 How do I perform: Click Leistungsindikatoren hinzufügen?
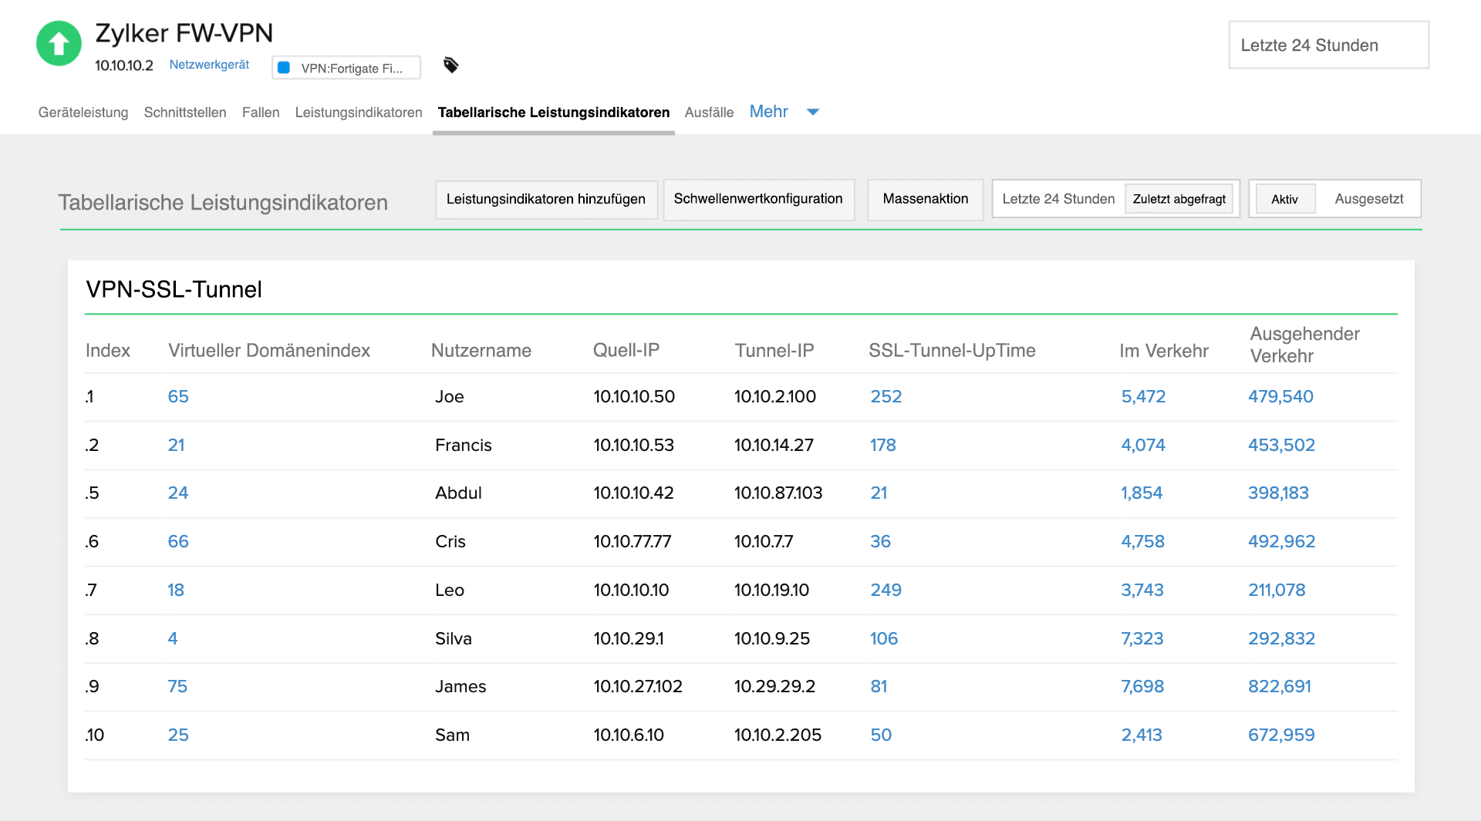tap(546, 199)
